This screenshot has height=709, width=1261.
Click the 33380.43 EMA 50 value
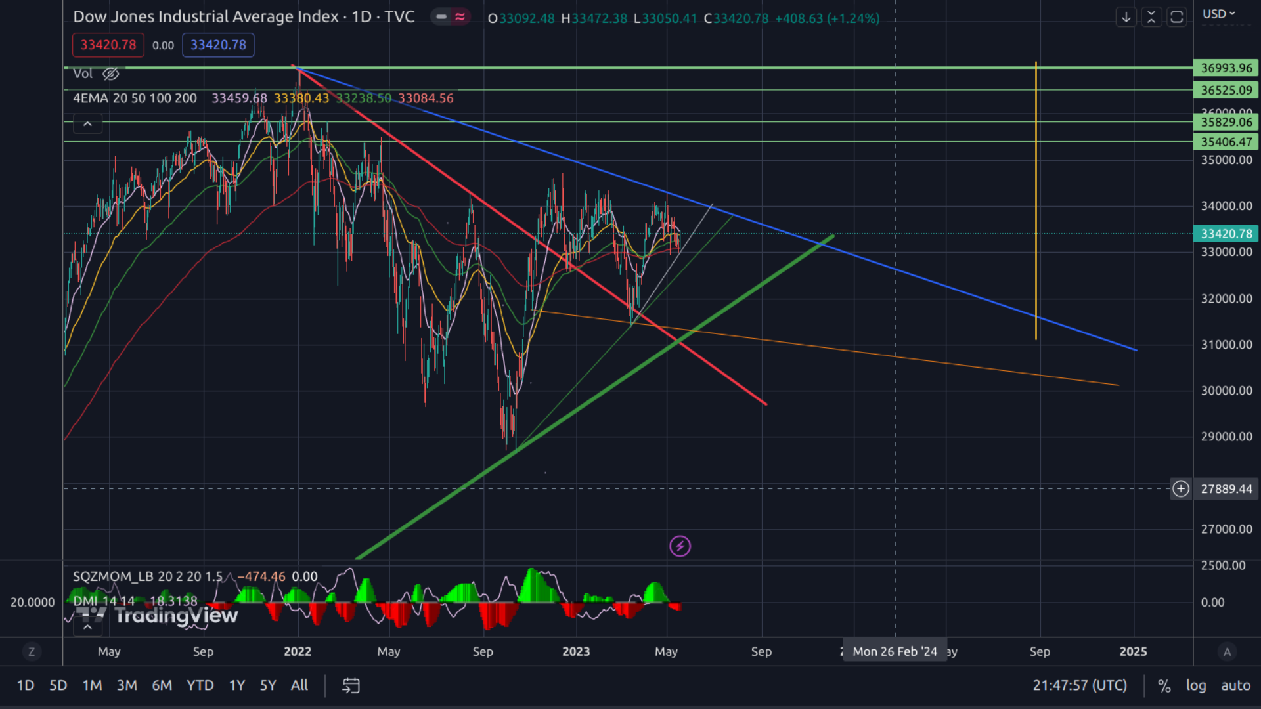pyautogui.click(x=301, y=98)
